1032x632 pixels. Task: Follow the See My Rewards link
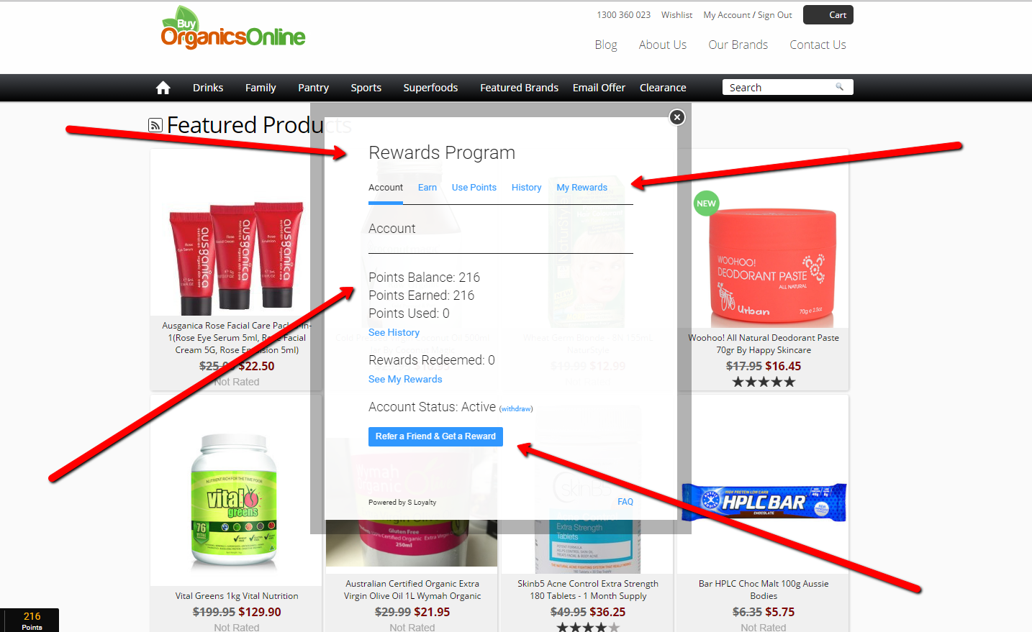(405, 380)
